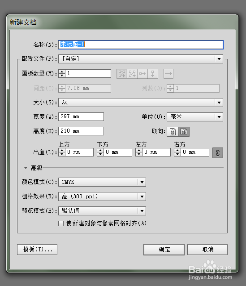246x286 pixels.
Task: Click the disabled 列数 columns field
Action: click(x=196, y=89)
